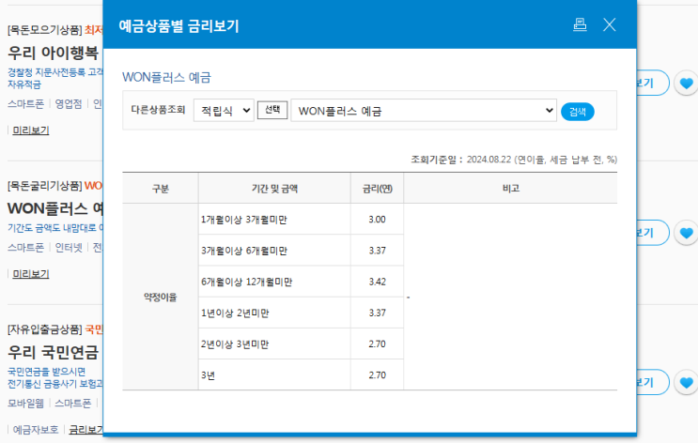Click the 약정이율 category cell
698x443 pixels.
point(161,298)
